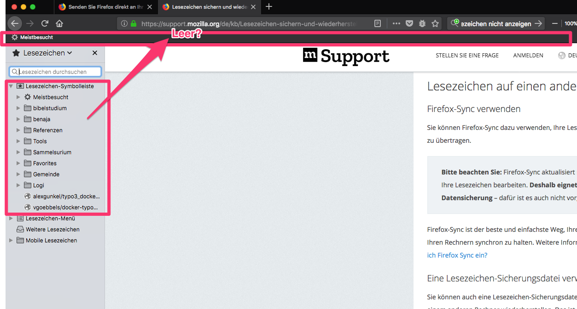Submit search with the arrow button
The width and height of the screenshot is (577, 309).
click(x=538, y=23)
